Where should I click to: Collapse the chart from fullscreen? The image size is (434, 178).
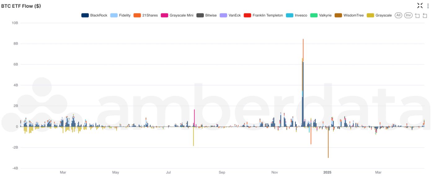[x=420, y=5]
